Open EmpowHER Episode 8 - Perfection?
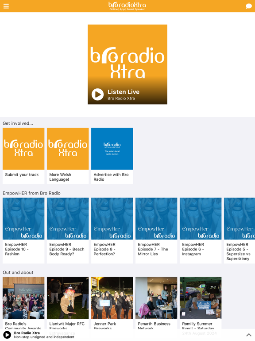 112,230
